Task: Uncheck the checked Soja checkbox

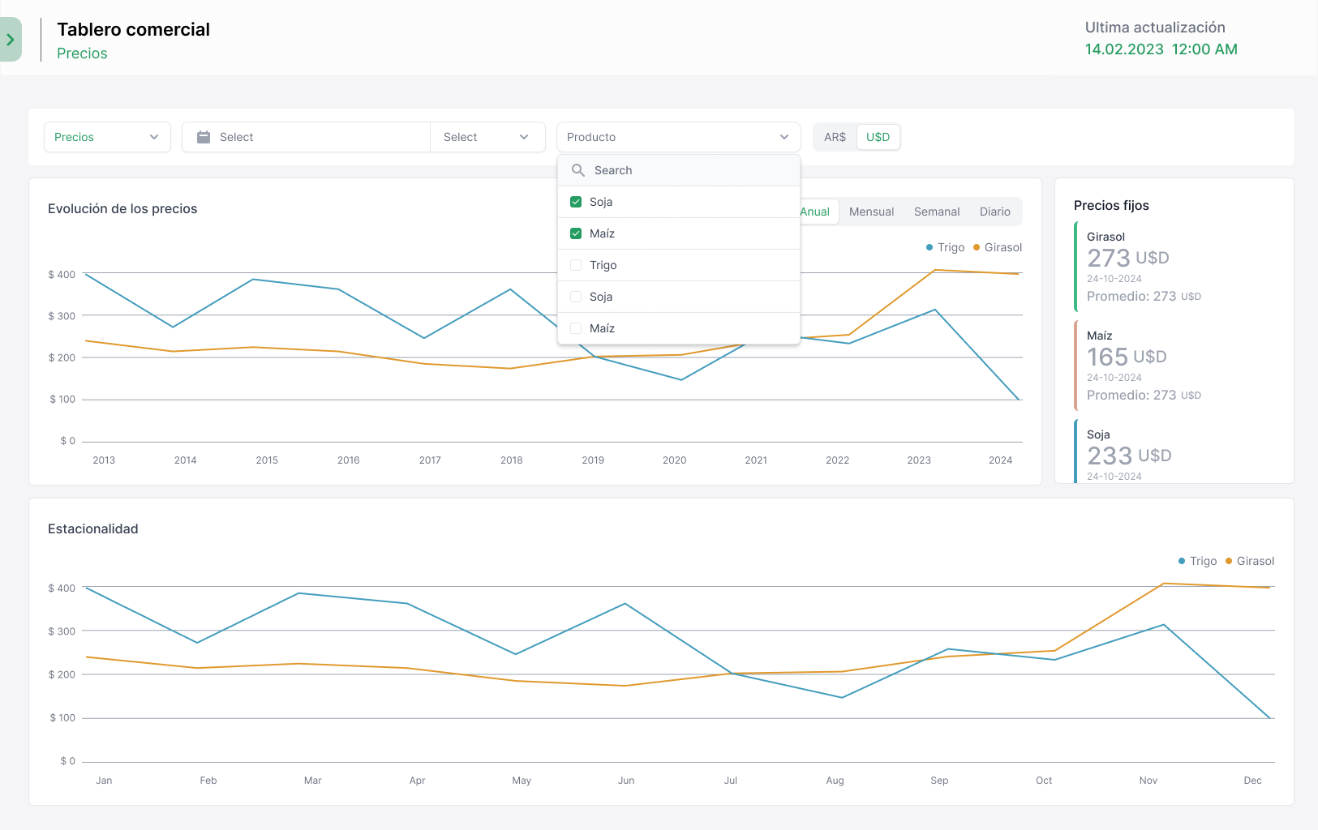Action: 576,202
